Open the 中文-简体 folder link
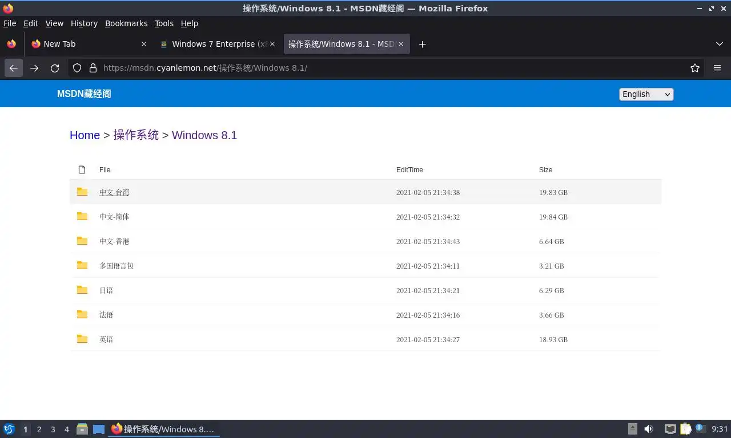Screen dimensions: 731x438 click(114, 217)
